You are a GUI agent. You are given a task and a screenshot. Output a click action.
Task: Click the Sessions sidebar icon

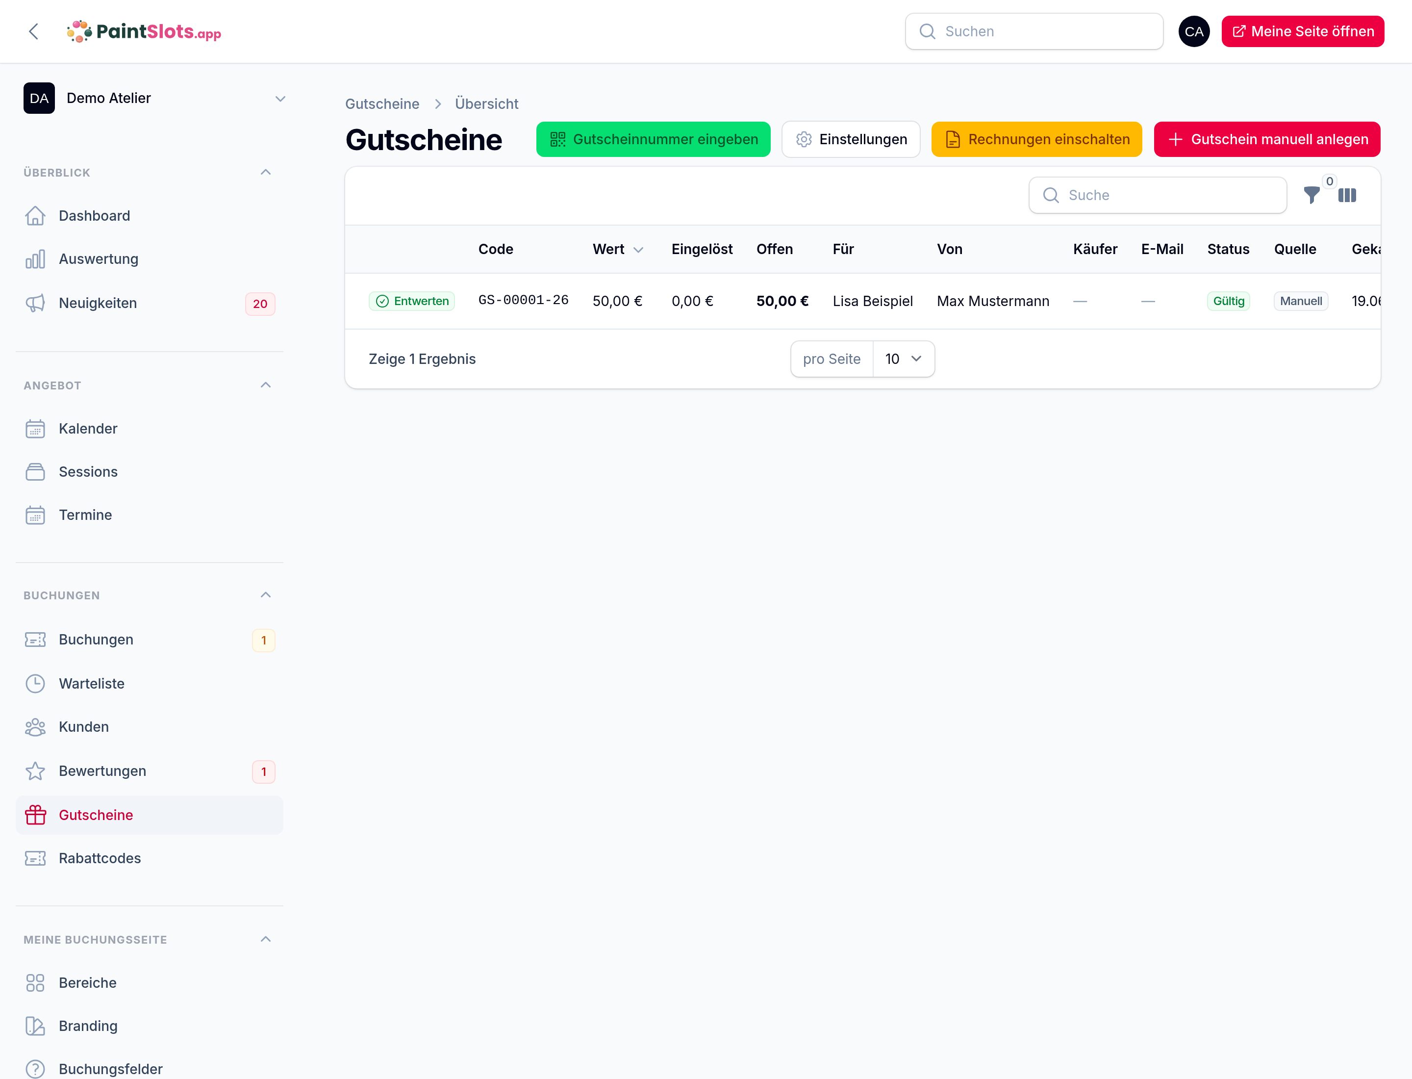[x=35, y=471]
